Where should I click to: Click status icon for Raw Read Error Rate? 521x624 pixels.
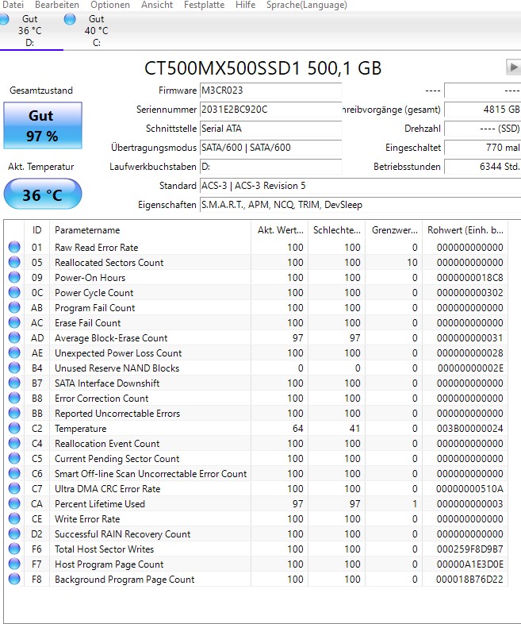point(14,247)
